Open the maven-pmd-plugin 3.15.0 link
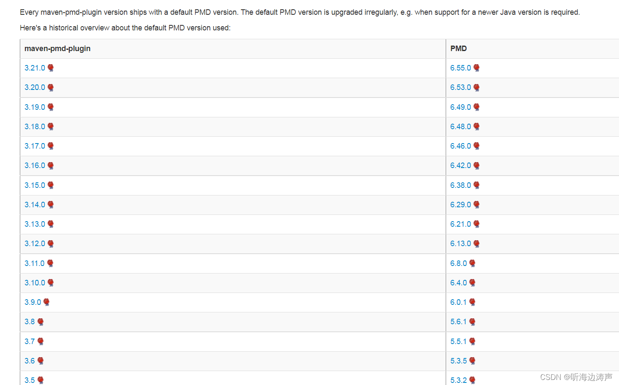The image size is (619, 385). [35, 185]
